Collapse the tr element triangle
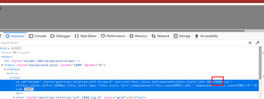The image size is (264, 99). pos(8,73)
